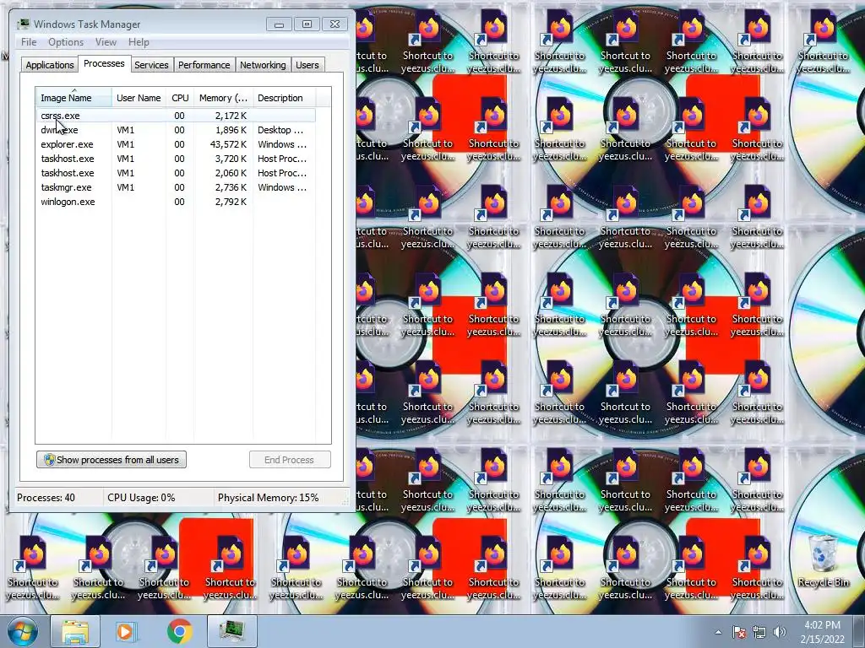
Task: Click the network tray icon
Action: pyautogui.click(x=759, y=633)
